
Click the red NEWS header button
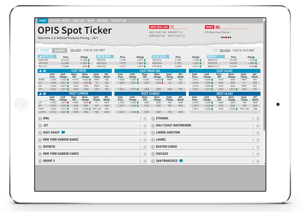coord(210,27)
